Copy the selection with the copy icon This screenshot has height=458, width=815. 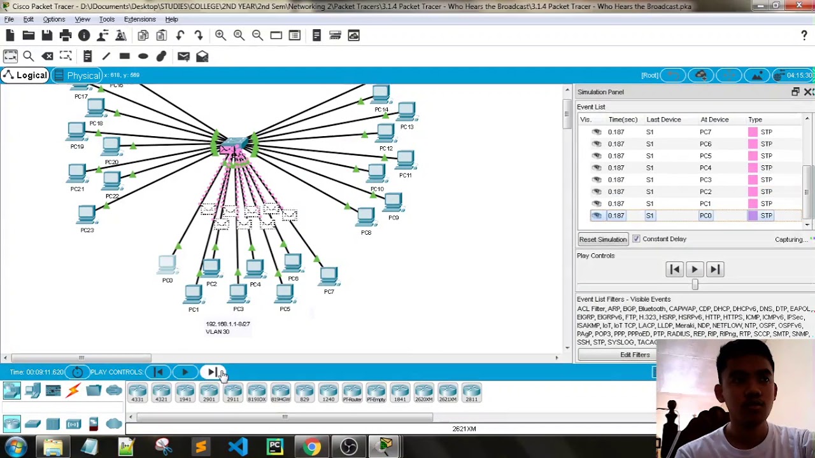[143, 36]
